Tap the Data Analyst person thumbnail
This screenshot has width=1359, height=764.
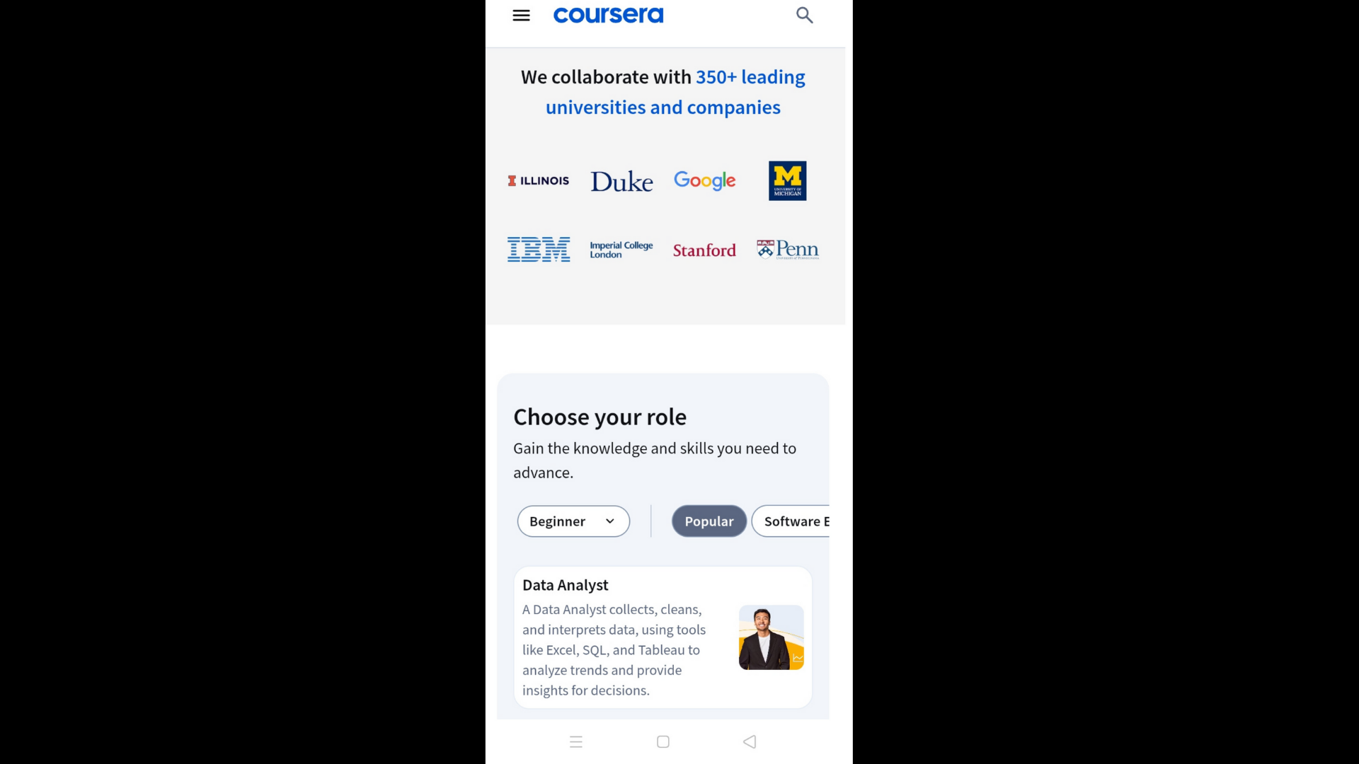tap(772, 637)
